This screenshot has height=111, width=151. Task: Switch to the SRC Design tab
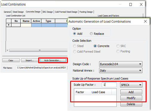pyautogui.click(x=48, y=12)
